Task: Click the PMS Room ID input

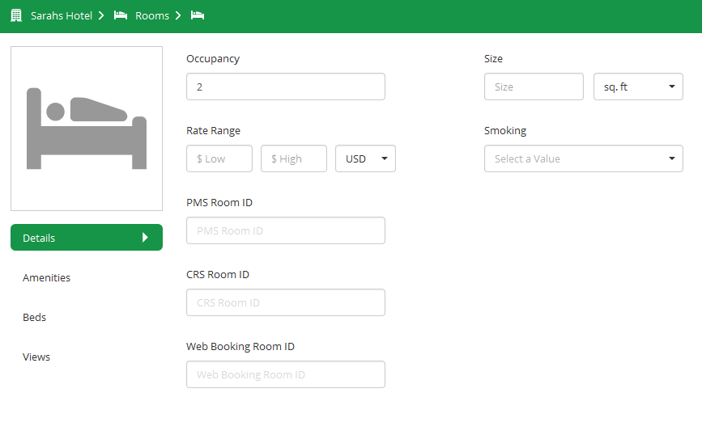Action: point(286,230)
